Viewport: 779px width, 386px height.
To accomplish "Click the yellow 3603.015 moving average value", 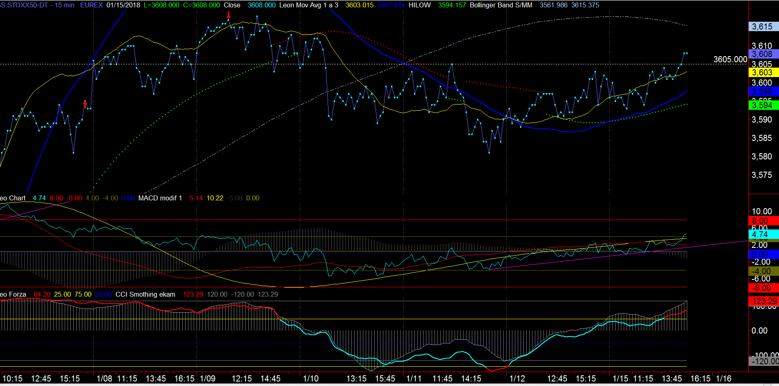I will click(x=360, y=5).
